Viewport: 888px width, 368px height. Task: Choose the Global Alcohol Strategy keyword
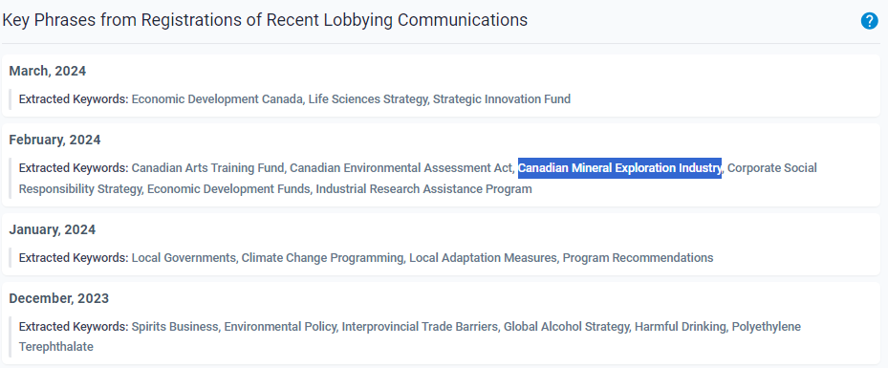(566, 327)
